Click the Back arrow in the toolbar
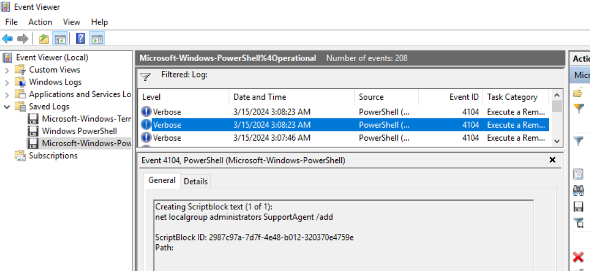This screenshot has width=590, height=271. click(x=7, y=39)
